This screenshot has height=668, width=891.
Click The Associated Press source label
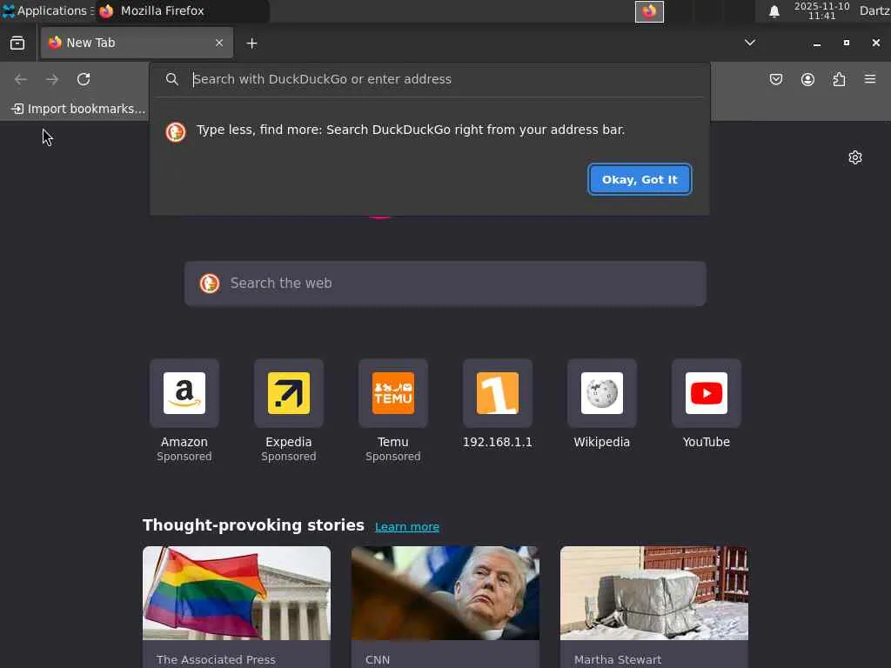click(x=216, y=659)
